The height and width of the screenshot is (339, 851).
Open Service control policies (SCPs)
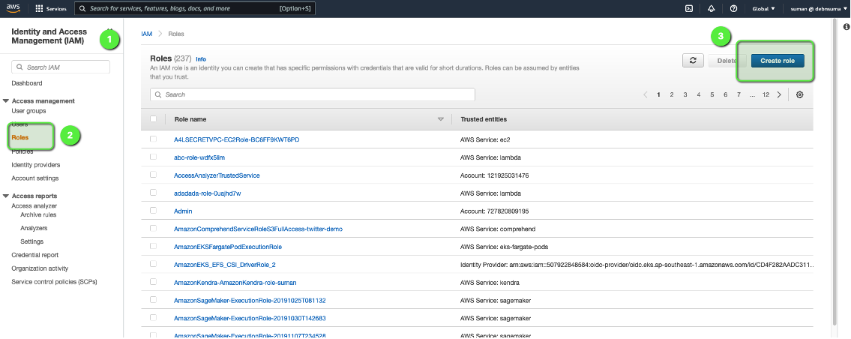[54, 282]
